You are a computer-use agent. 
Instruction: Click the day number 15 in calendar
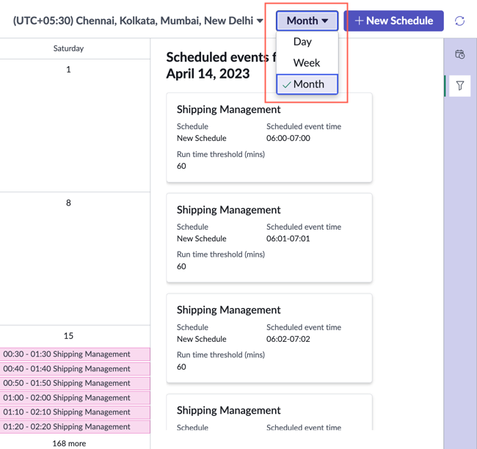tap(68, 336)
